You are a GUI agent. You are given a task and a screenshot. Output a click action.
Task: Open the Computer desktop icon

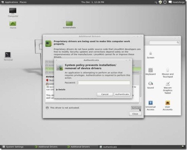click(13, 12)
